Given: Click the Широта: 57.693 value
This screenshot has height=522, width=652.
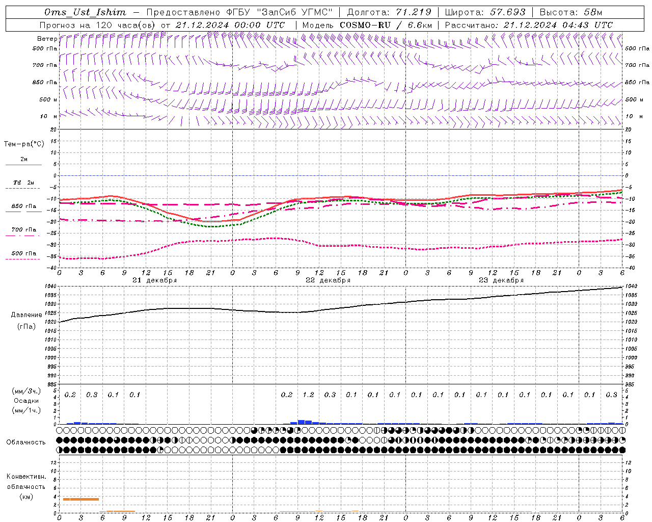Looking at the screenshot, I should (x=485, y=12).
